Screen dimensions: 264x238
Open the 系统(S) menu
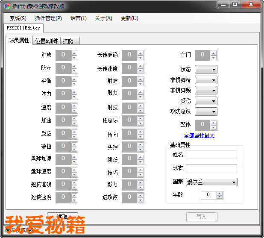tap(18, 18)
